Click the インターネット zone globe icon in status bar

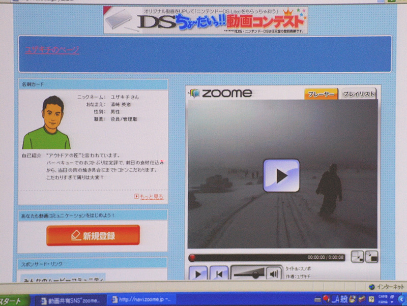pyautogui.click(x=372, y=287)
